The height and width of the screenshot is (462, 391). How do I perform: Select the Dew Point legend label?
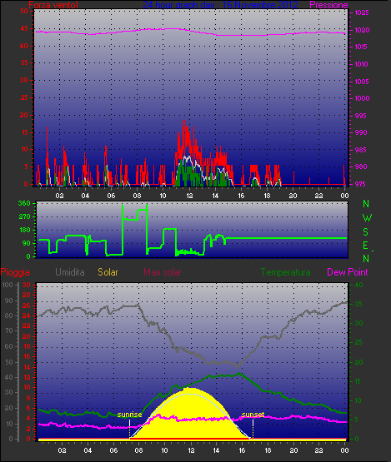tap(348, 272)
